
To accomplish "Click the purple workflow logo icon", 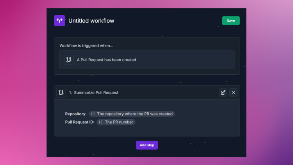I will pos(60,21).
